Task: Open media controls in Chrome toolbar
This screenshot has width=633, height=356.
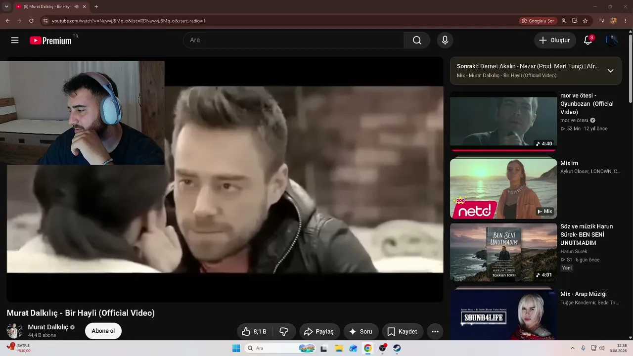Action: coord(602,21)
